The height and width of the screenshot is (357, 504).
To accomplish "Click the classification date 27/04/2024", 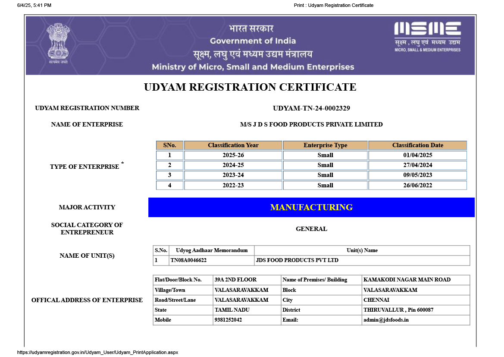I will 417,165.
